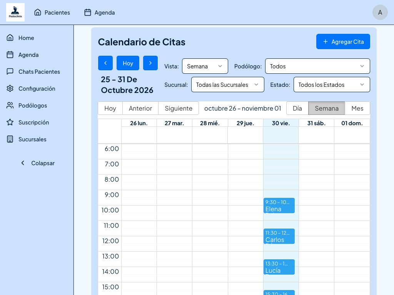Click the Anterior button

point(140,108)
